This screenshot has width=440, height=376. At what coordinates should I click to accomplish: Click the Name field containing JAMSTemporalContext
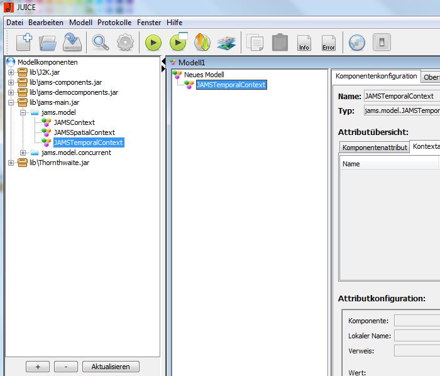[x=401, y=97]
